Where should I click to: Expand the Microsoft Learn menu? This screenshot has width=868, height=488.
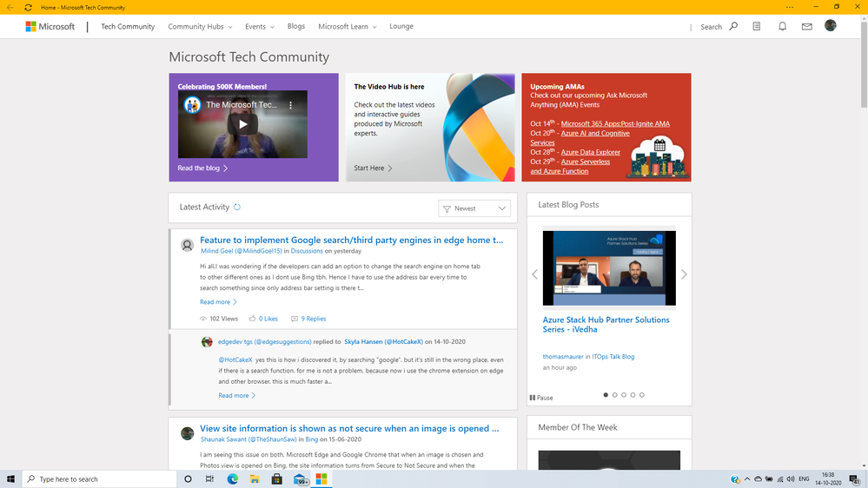(347, 27)
